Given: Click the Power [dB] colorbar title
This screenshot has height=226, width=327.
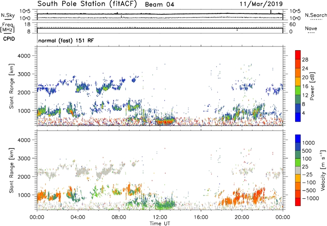Looking at the screenshot, I should (x=312, y=86).
